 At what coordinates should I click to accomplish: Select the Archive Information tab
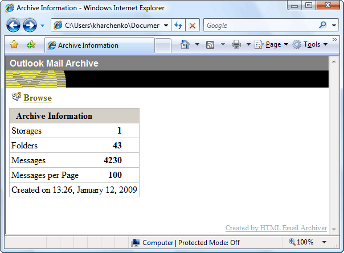[x=100, y=45]
